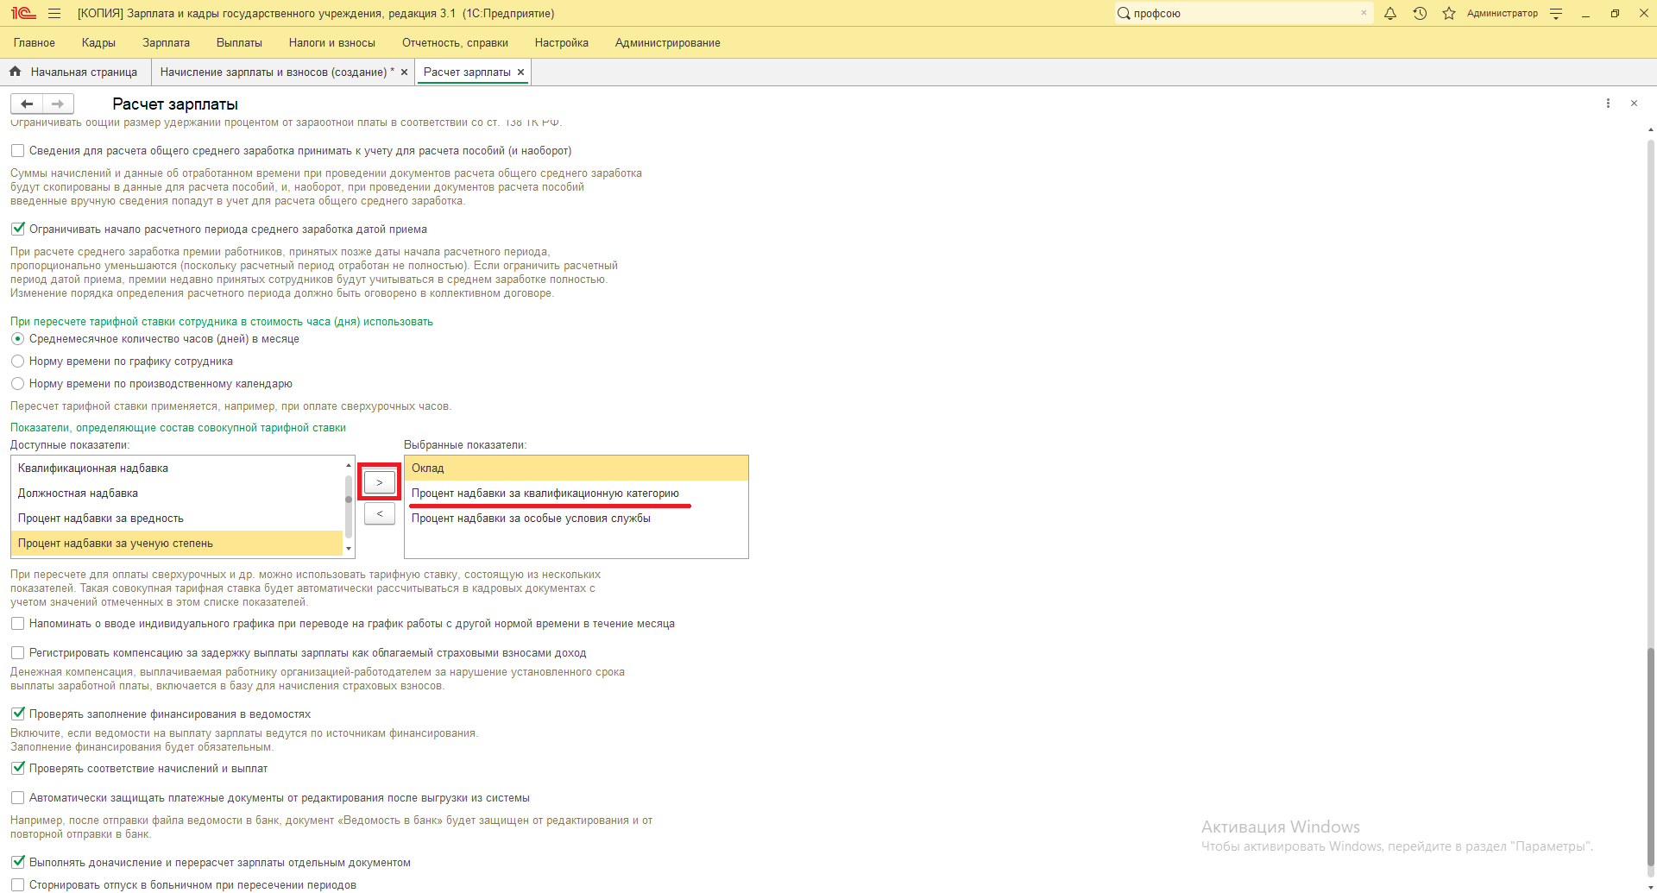
Task: Click the 1C logo icon
Action: click(23, 14)
